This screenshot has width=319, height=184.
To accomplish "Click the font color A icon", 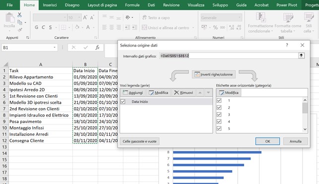I will point(88,27).
